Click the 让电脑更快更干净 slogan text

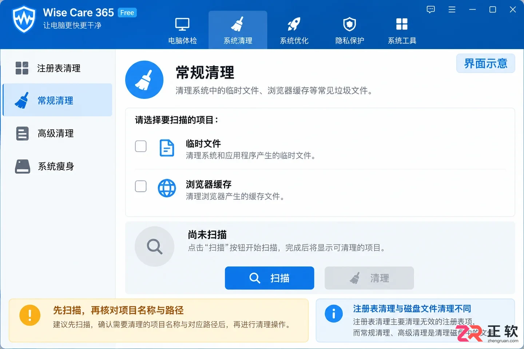pyautogui.click(x=72, y=25)
